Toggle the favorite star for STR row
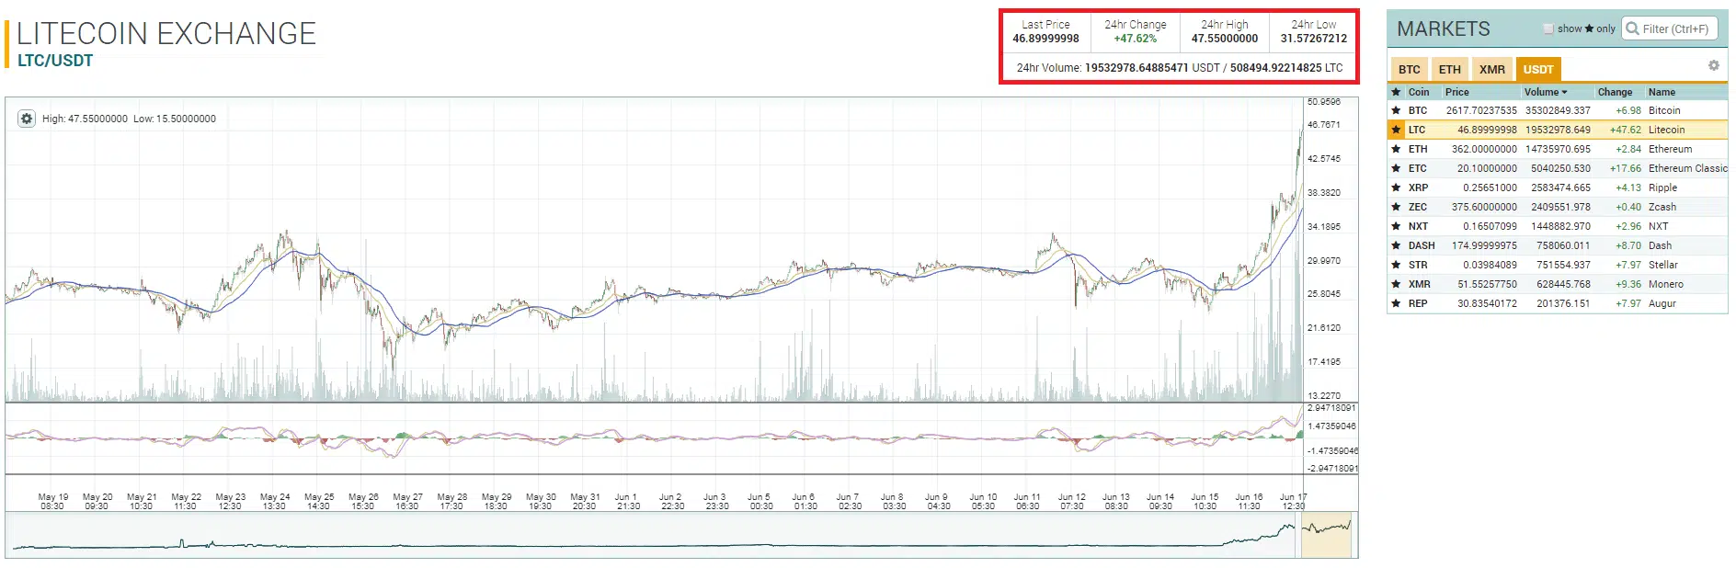The width and height of the screenshot is (1736, 568). (x=1396, y=265)
